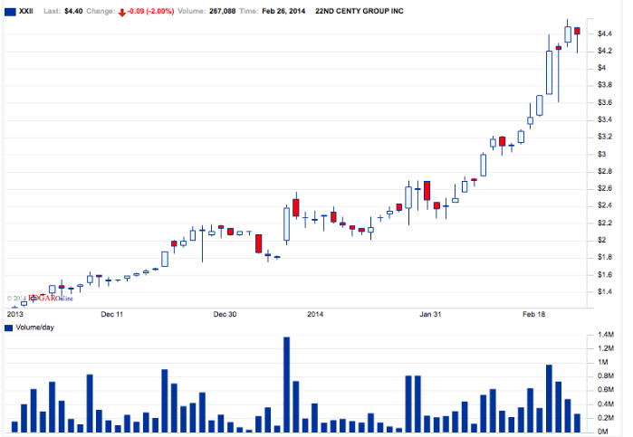The image size is (633, 437).
Task: Click the Dec 11 date axis label
Action: 111,314
